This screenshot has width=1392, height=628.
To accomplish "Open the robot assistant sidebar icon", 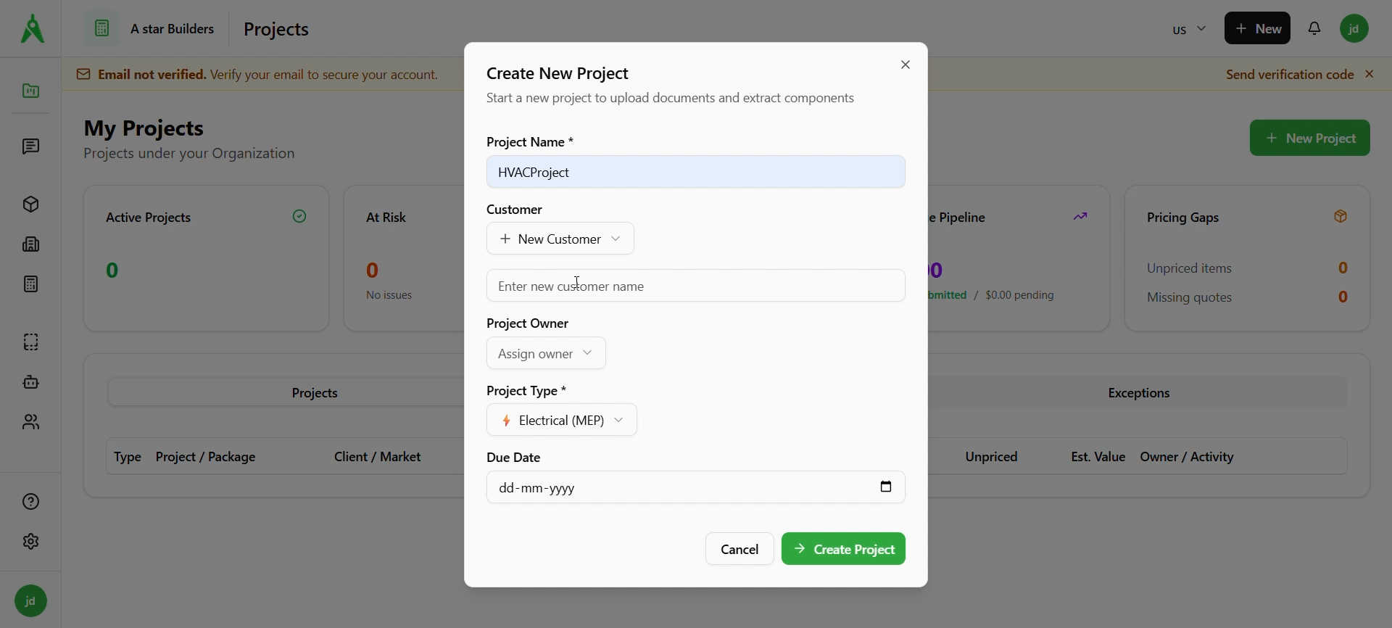I will coord(30,382).
